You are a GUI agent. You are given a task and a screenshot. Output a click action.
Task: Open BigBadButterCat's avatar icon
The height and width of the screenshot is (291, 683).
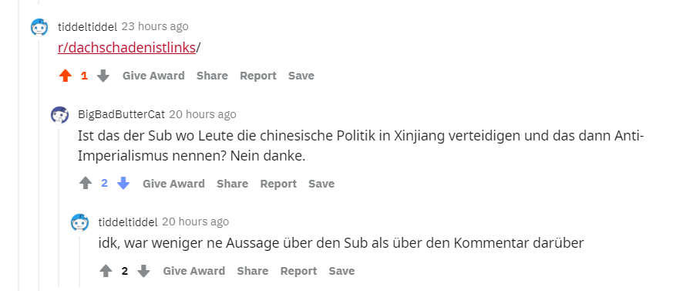point(59,115)
